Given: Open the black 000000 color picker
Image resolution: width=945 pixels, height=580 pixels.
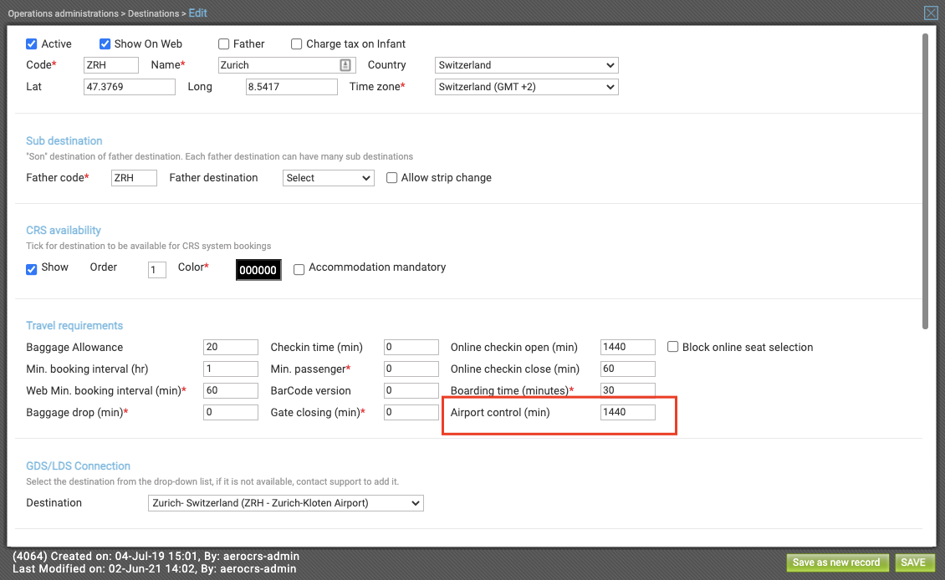Looking at the screenshot, I should (258, 270).
